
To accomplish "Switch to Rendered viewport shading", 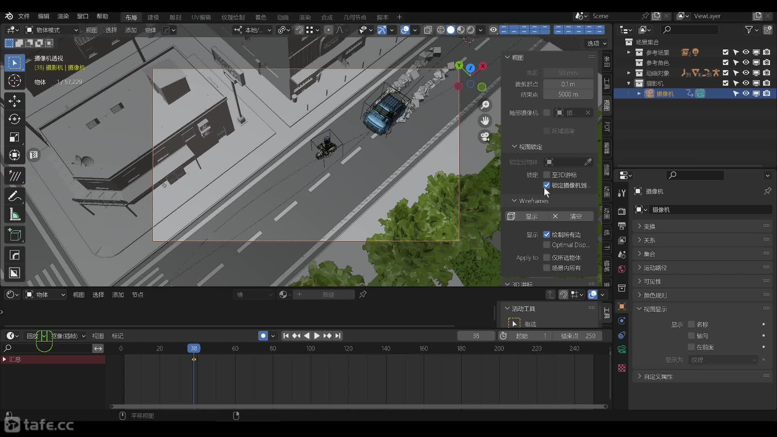I will [471, 30].
